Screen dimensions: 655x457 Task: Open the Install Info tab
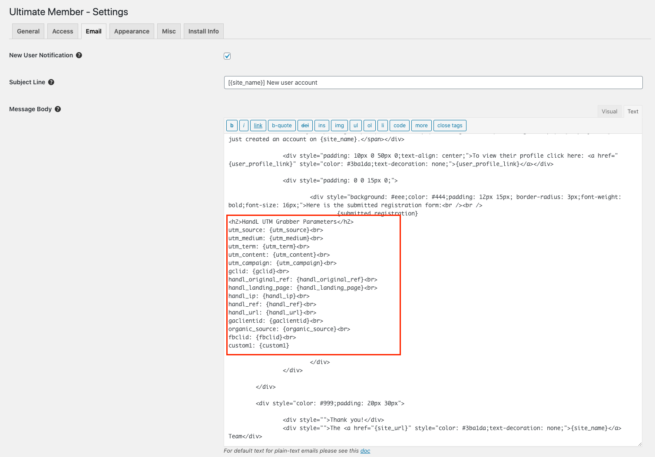pos(203,31)
